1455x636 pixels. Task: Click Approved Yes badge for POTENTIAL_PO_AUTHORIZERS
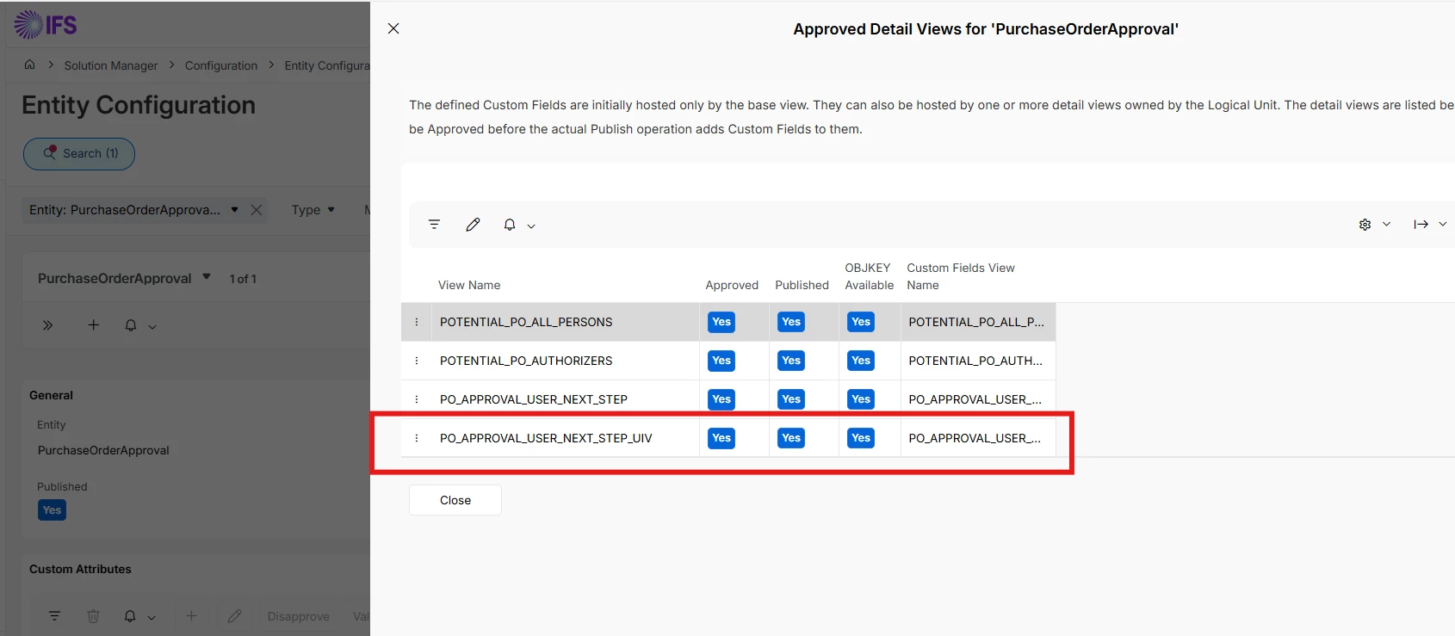pos(721,361)
